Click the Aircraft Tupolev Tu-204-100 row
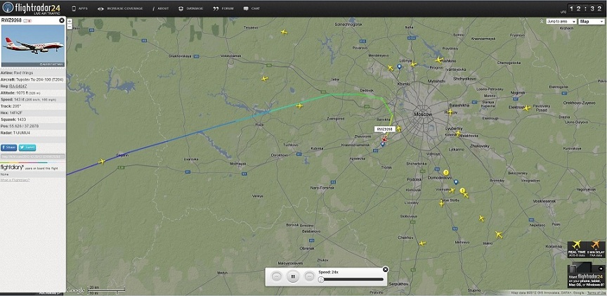The image size is (607, 296). (33, 79)
